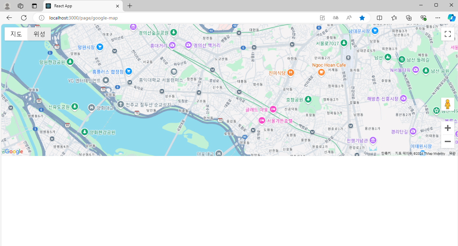Click the 남산 mountain marker

click(388, 57)
